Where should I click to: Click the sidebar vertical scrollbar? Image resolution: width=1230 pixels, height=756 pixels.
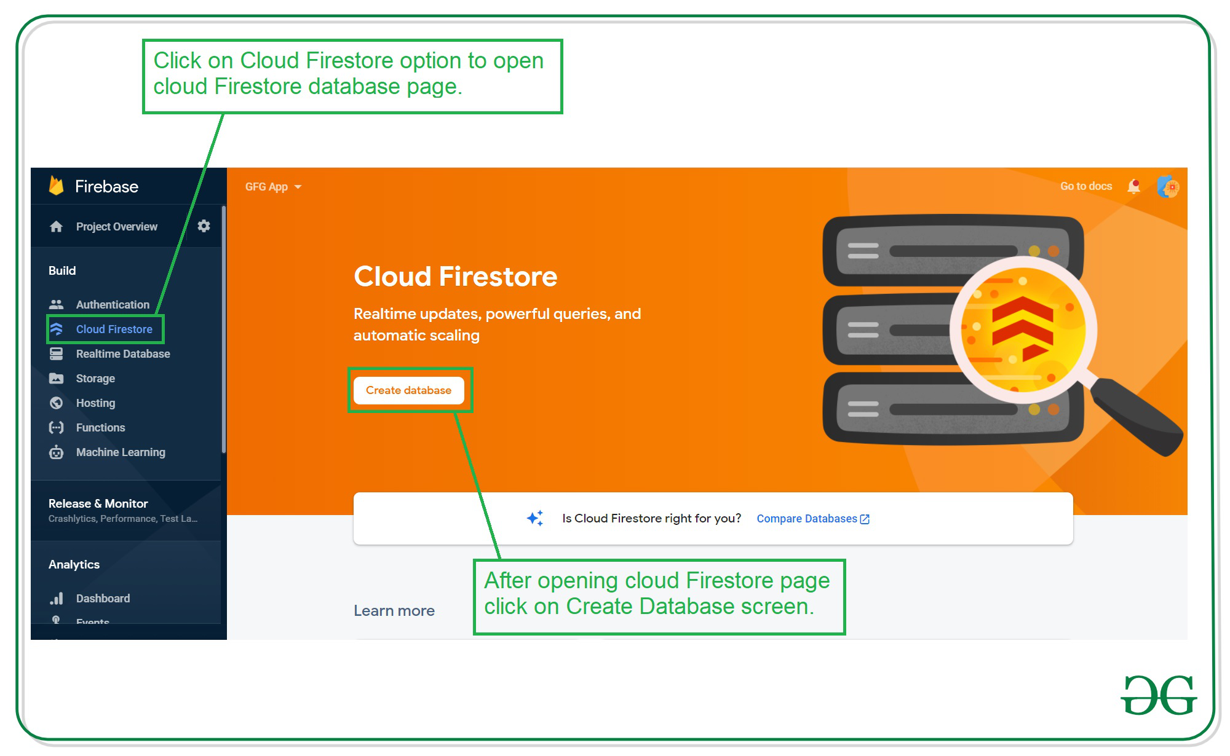click(x=224, y=329)
